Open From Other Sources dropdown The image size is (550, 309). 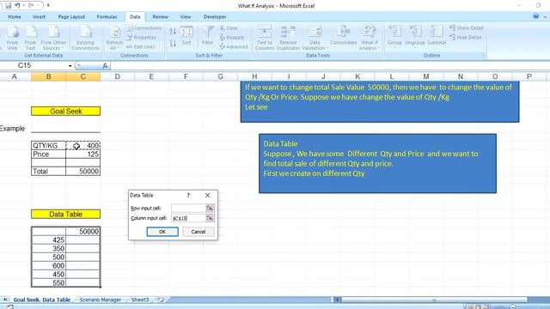pyautogui.click(x=53, y=38)
